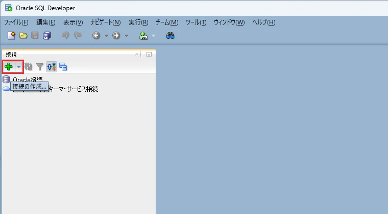Image resolution: width=388 pixels, height=214 pixels.
Task: Go back with the left arrow button
Action: point(96,36)
